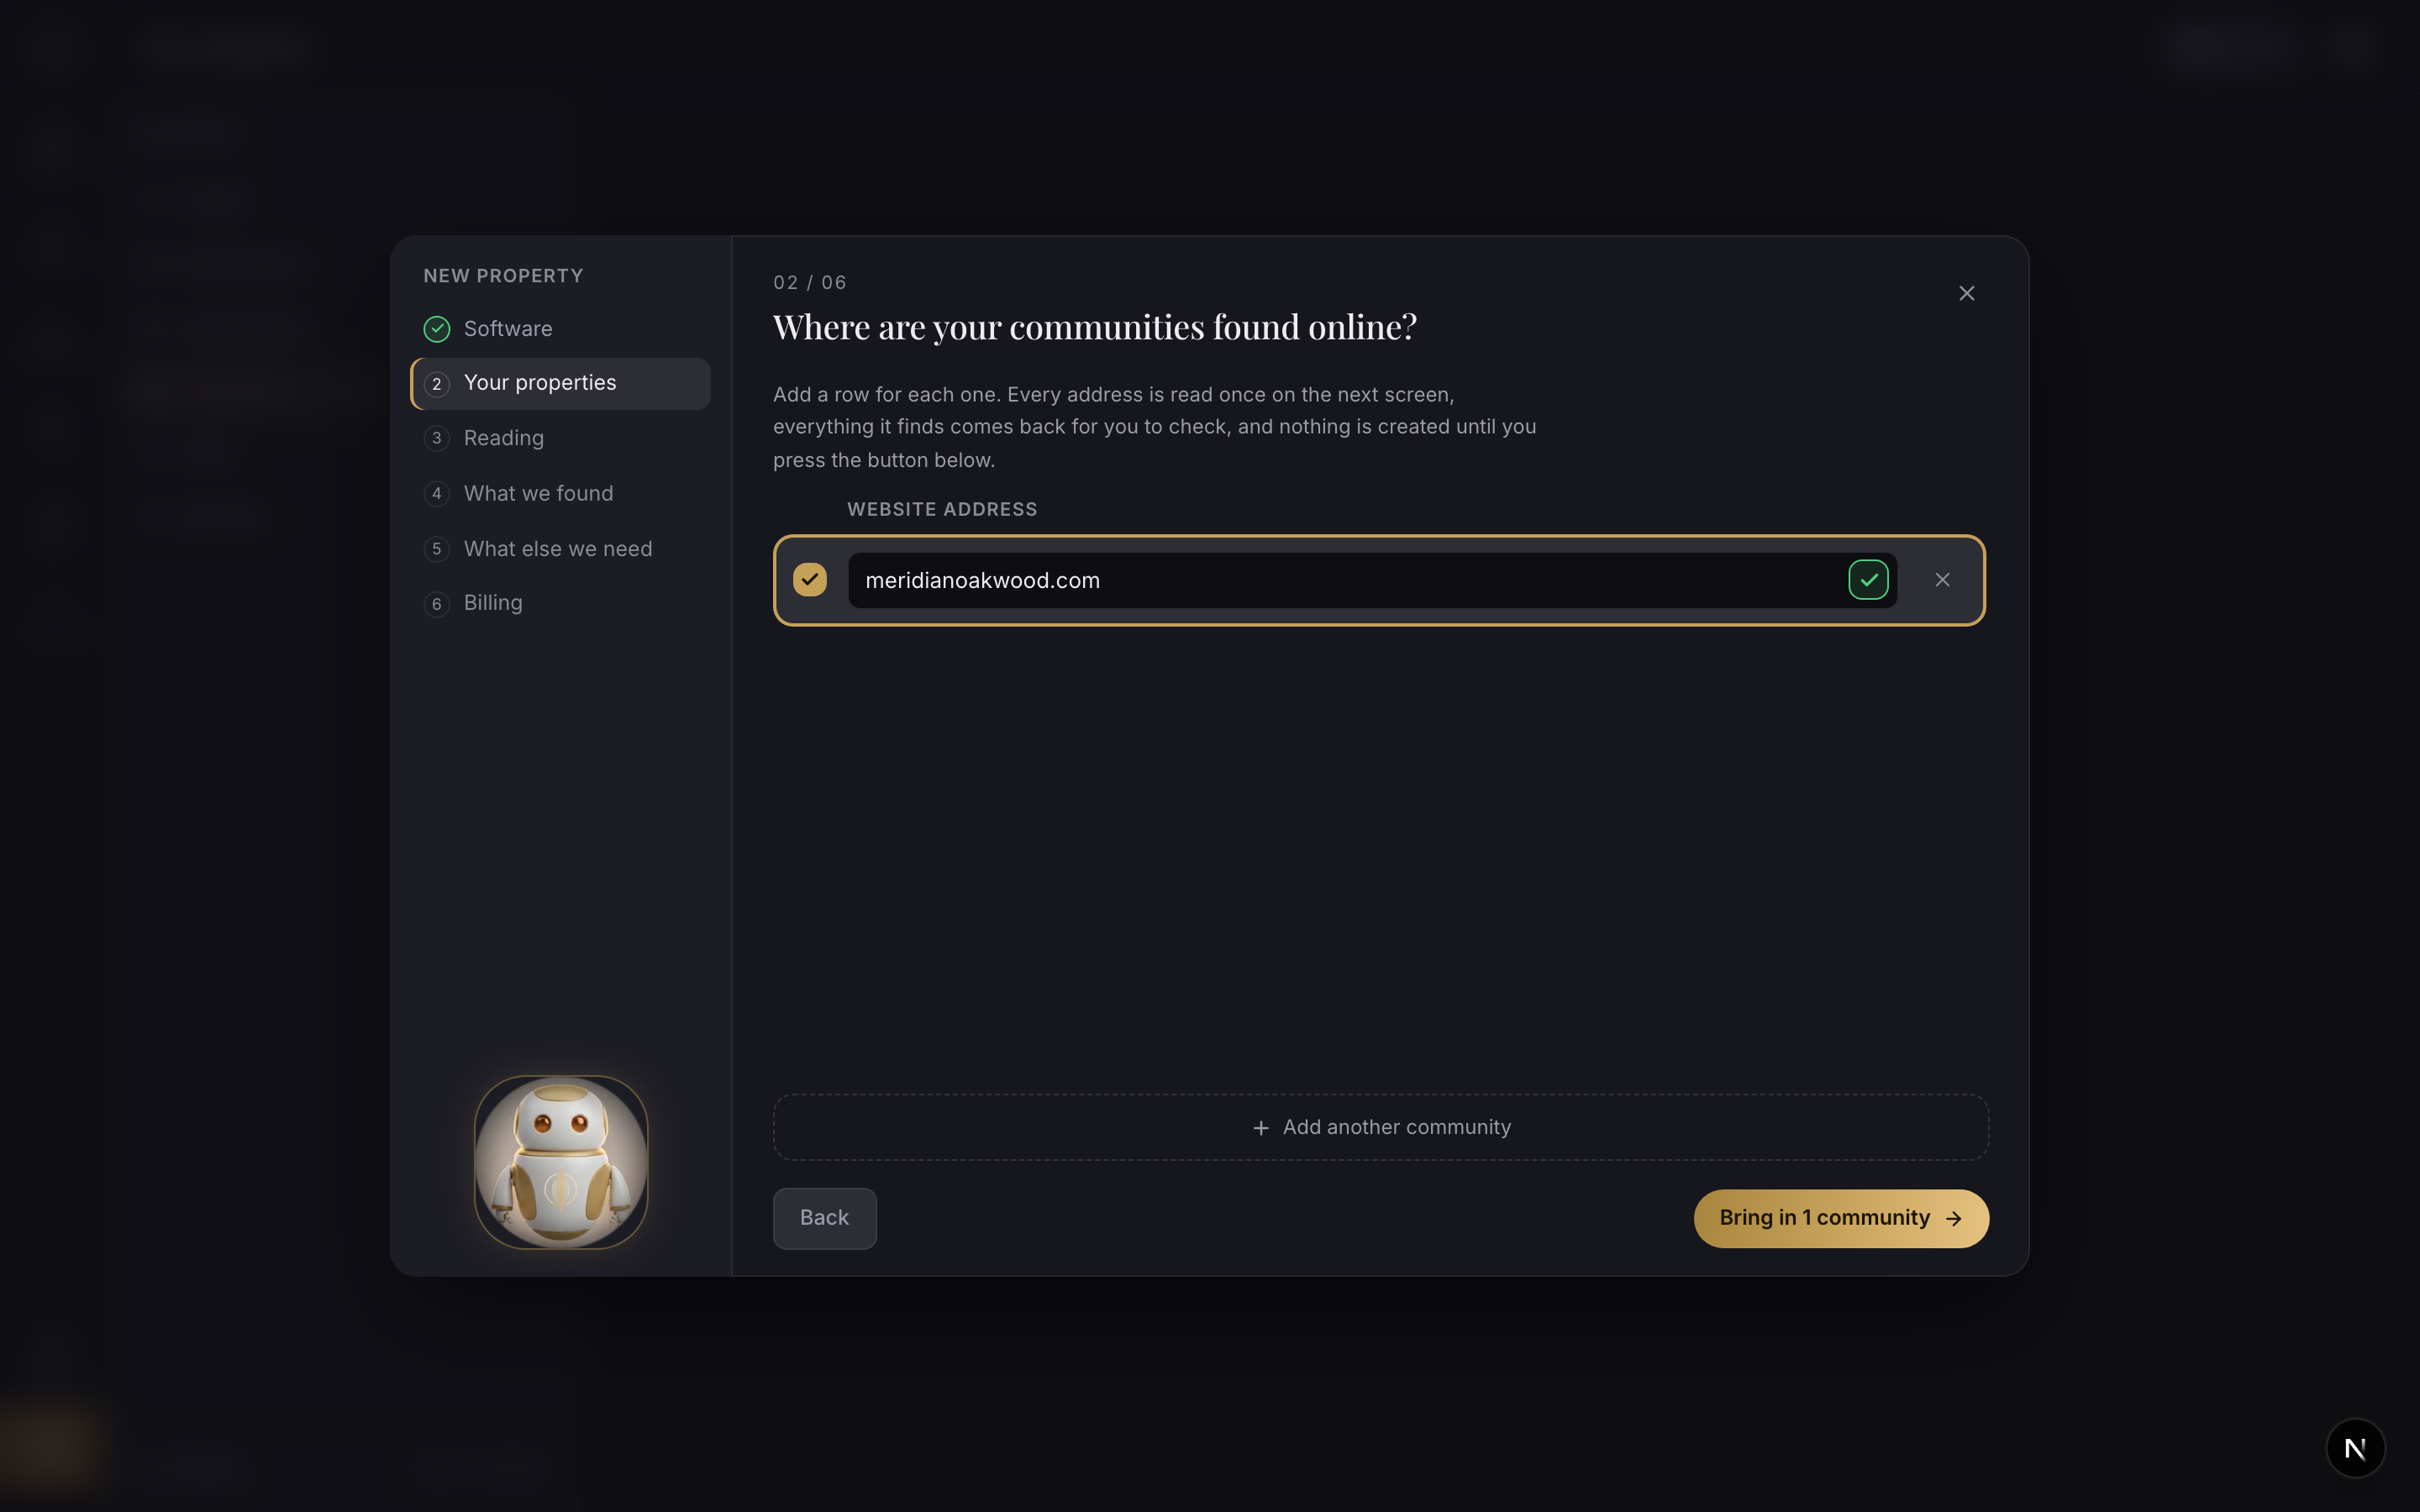
Task: Remove the meridianoakwood.com row
Action: point(1942,580)
